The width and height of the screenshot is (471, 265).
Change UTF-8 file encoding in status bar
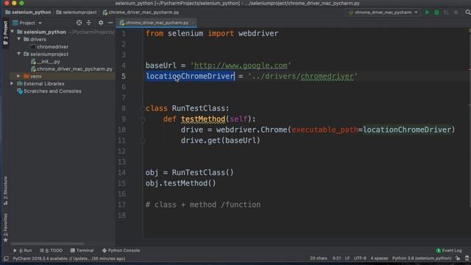click(360, 258)
